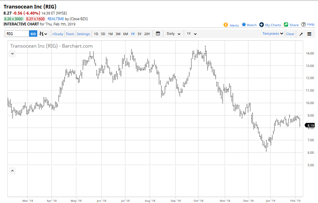The height and width of the screenshot is (203, 318).
Task: Click the price change -0.56 (-6.40%)
Action: (27, 13)
